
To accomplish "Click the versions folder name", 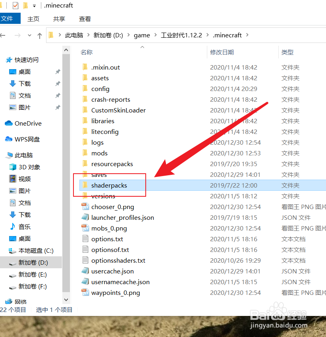I will (x=103, y=196).
